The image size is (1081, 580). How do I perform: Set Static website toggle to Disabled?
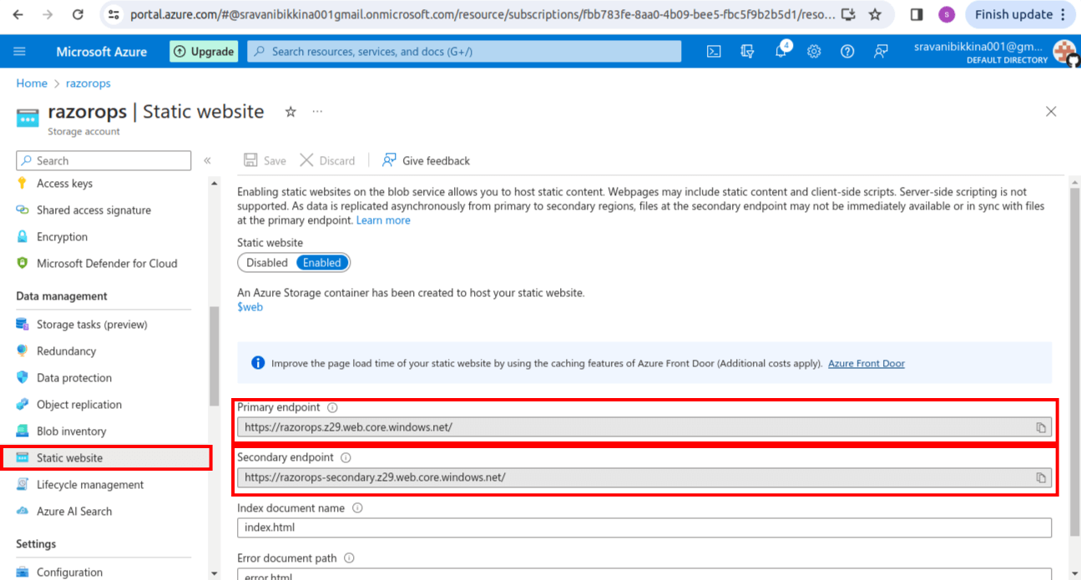[266, 262]
